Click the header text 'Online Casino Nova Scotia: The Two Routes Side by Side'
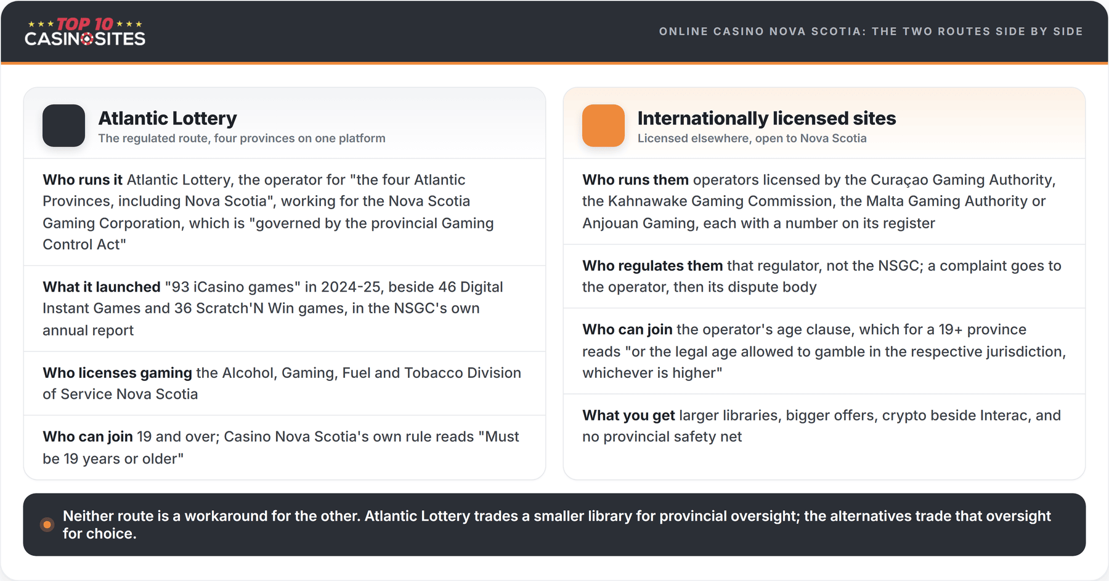This screenshot has height=581, width=1109. tap(871, 31)
